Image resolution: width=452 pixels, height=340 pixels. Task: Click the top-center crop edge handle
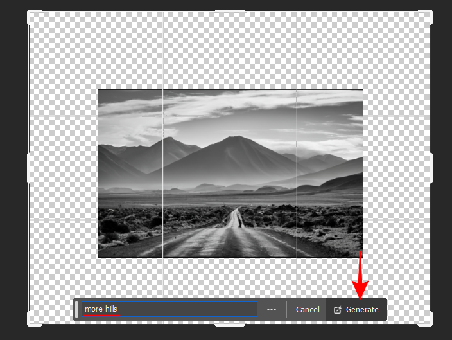click(230, 12)
